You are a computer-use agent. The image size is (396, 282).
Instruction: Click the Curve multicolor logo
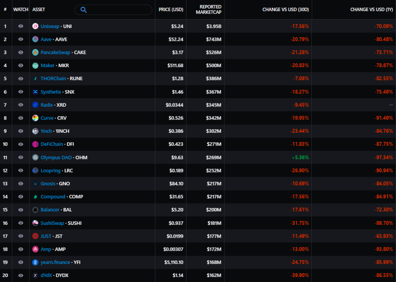35,118
